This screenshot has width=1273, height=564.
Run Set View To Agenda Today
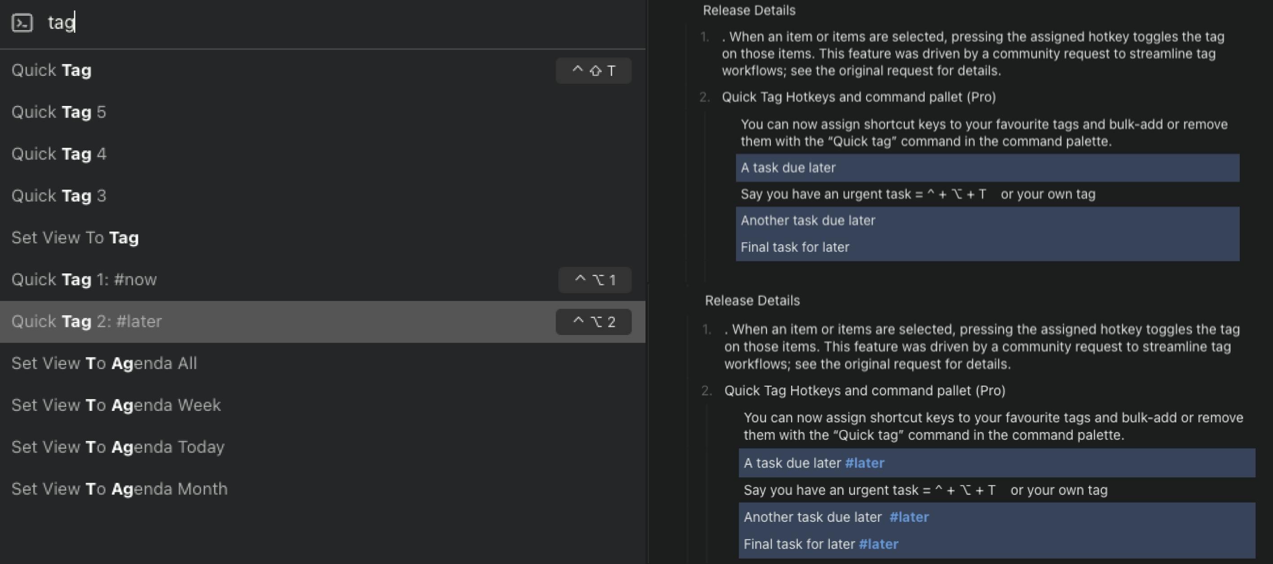pos(118,447)
